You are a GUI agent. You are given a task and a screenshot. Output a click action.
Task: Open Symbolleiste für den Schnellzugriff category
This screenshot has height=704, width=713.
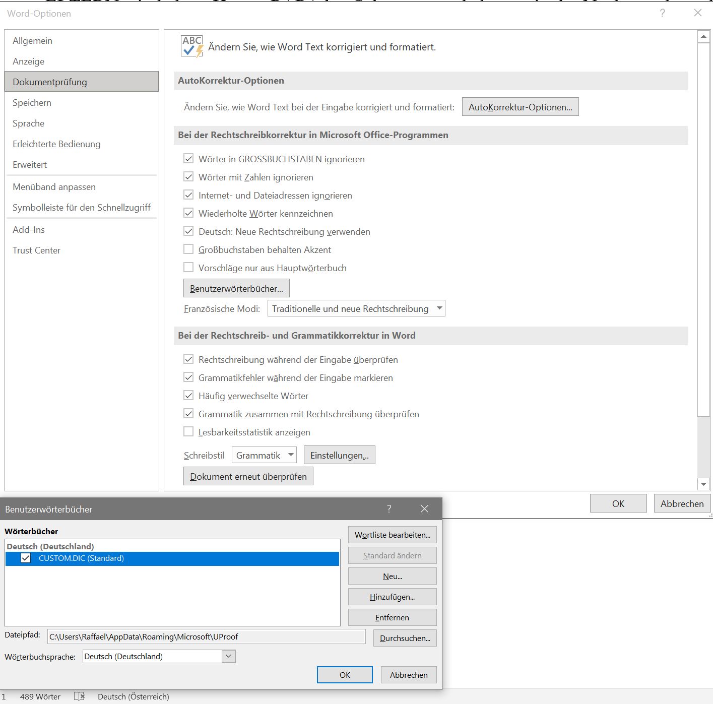[x=82, y=208]
